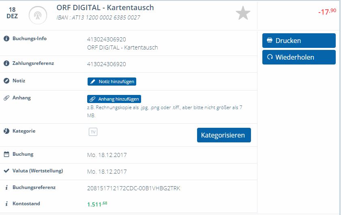Click the Buchung date Mo. 18.12.2017
This screenshot has width=341, height=215.
coord(107,155)
